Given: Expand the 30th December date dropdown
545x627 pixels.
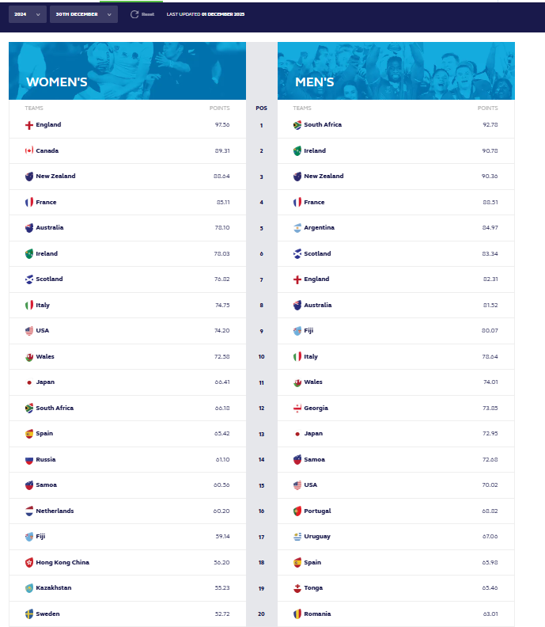Looking at the screenshot, I should click(x=83, y=14).
